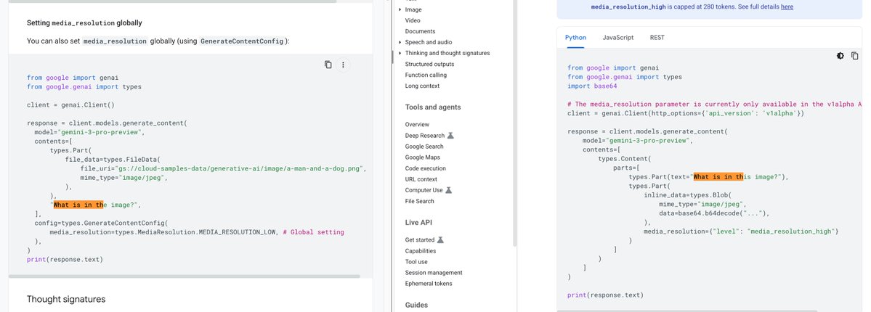Go to the Google Maps tool page
The width and height of the screenshot is (871, 312).
click(x=423, y=157)
